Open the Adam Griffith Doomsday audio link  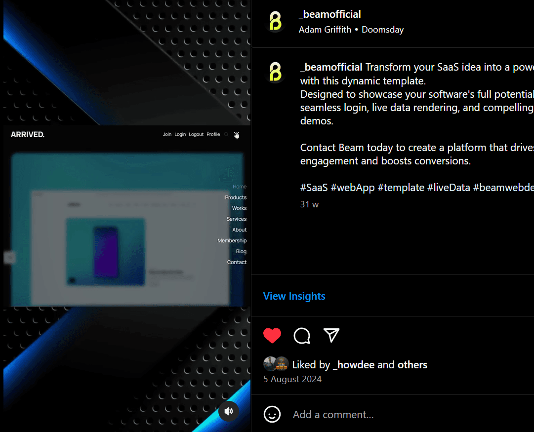point(351,30)
